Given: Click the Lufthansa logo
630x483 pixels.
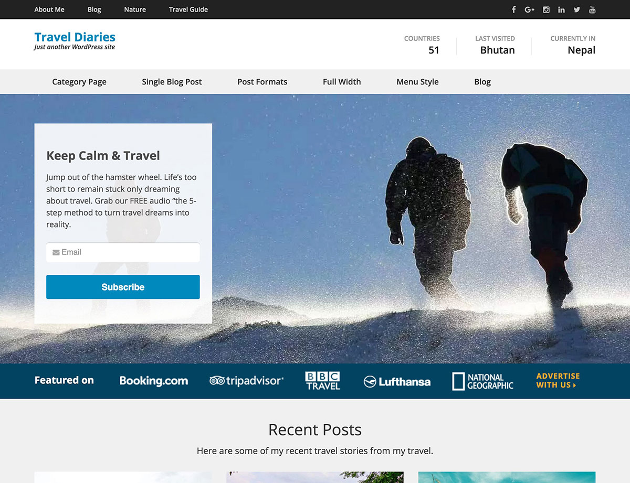Looking at the screenshot, I should pos(397,381).
